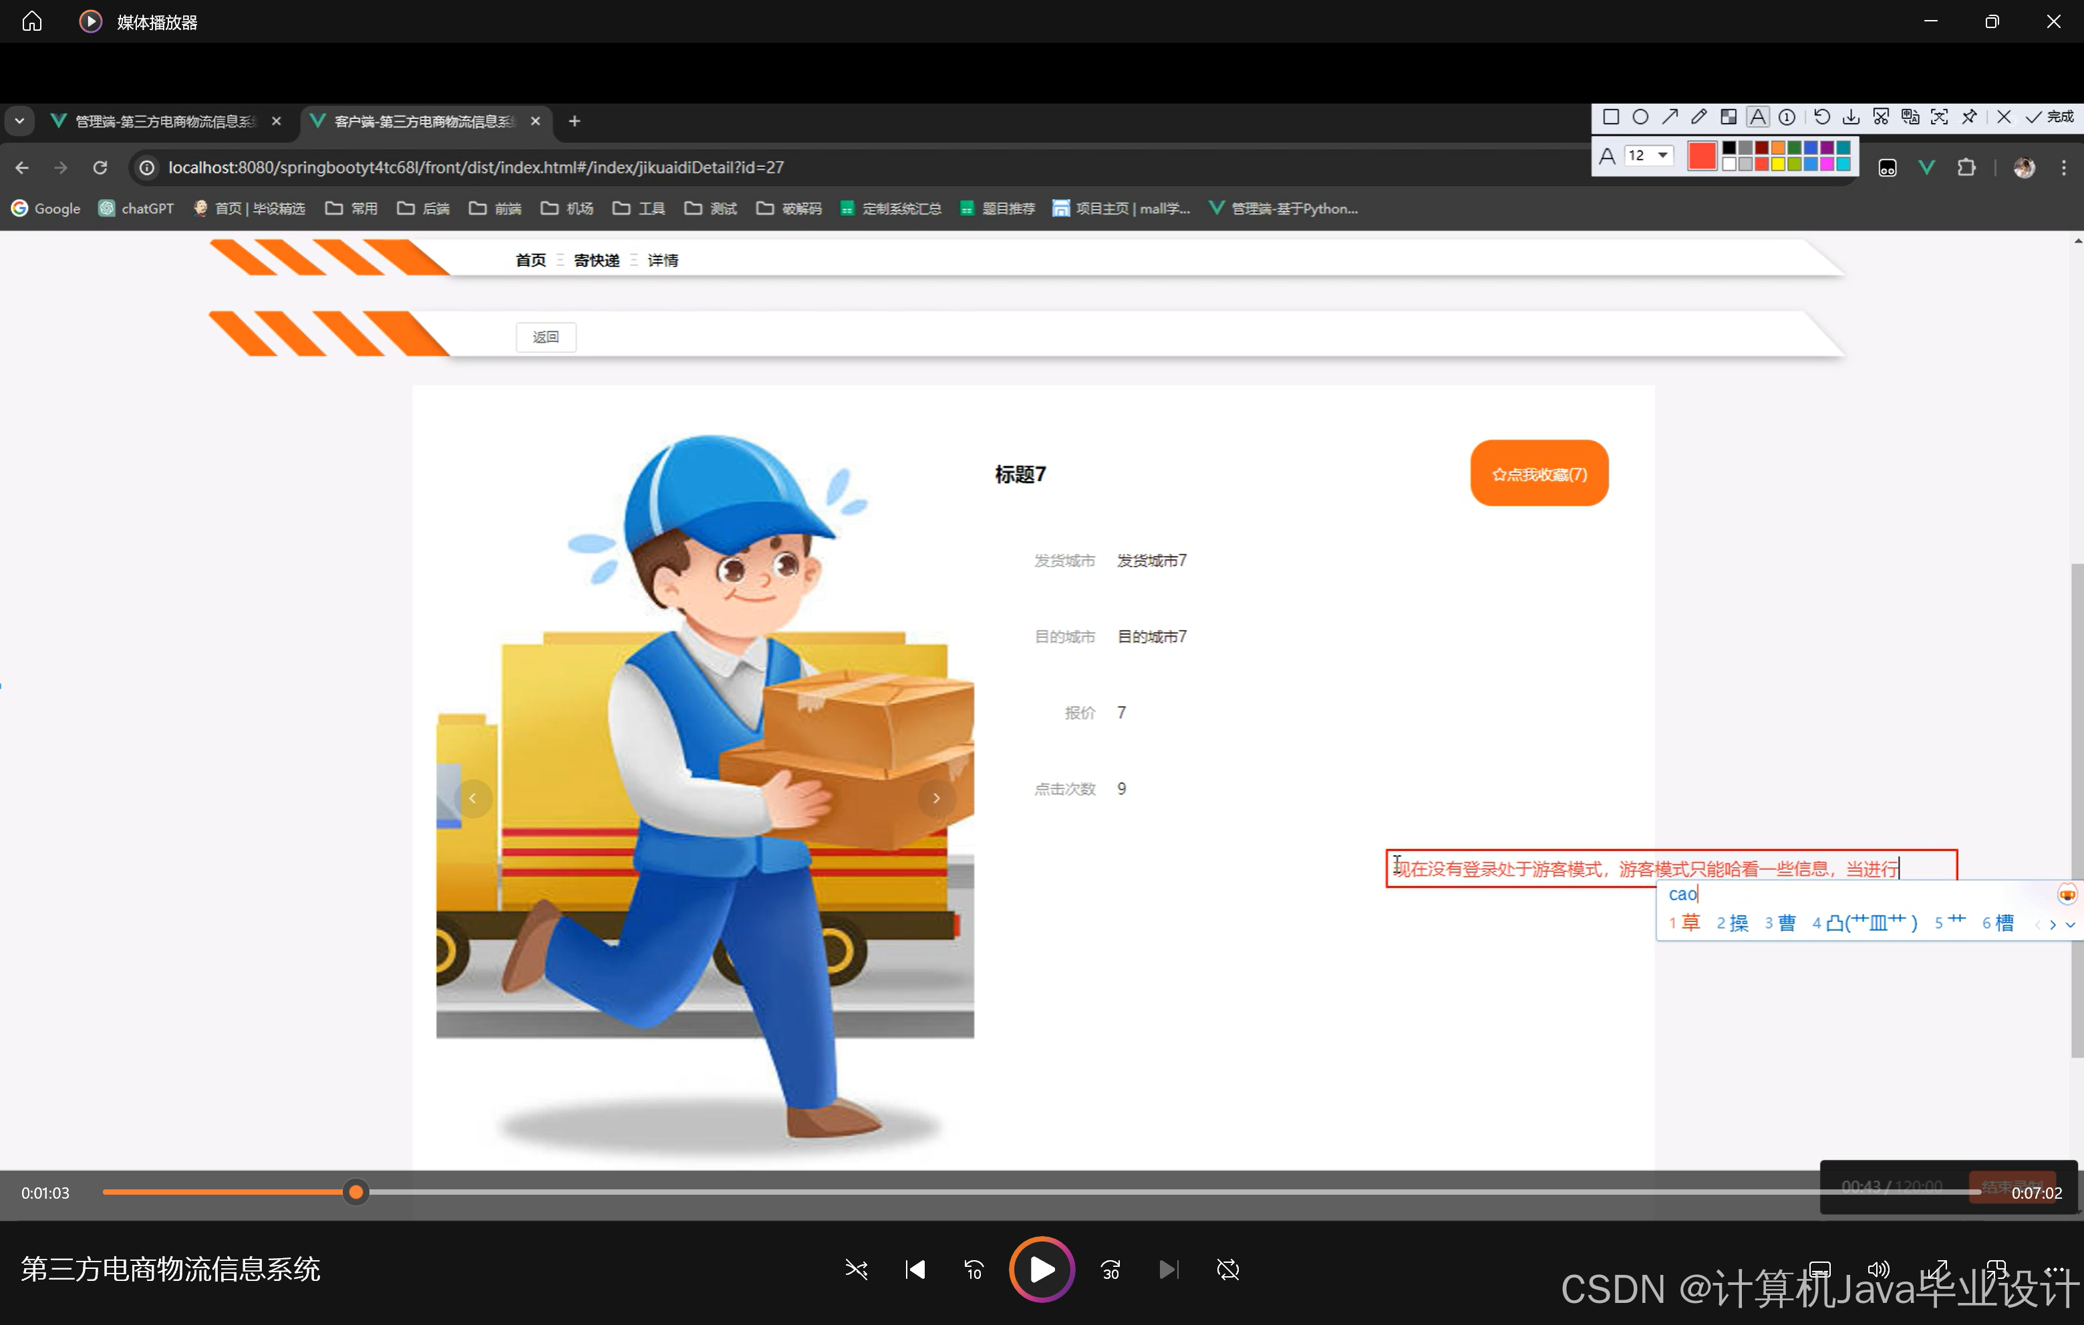Pin the screenshot to screen
This screenshot has height=1325, width=2084.
[1969, 117]
